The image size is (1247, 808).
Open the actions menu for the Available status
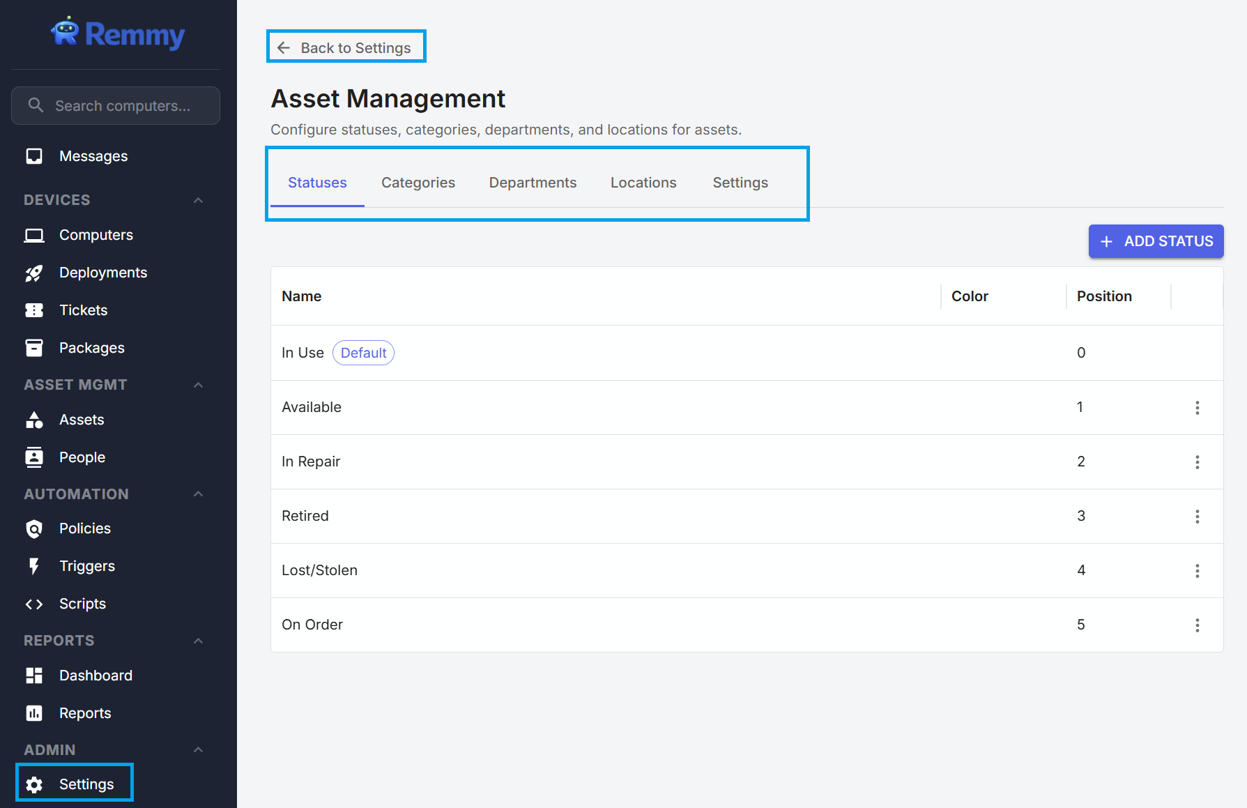pyautogui.click(x=1198, y=407)
